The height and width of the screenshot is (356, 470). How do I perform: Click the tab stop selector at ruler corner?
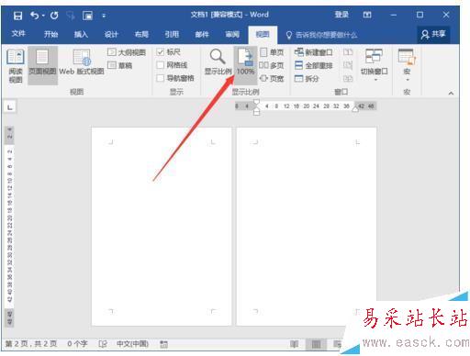pos(10,107)
